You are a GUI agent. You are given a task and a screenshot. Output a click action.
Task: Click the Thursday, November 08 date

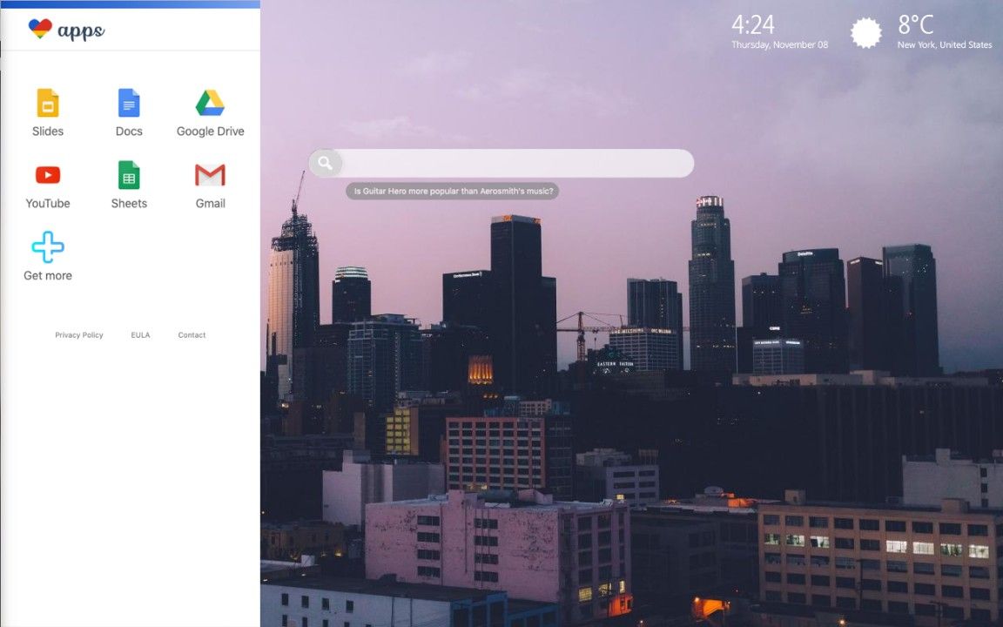point(779,44)
